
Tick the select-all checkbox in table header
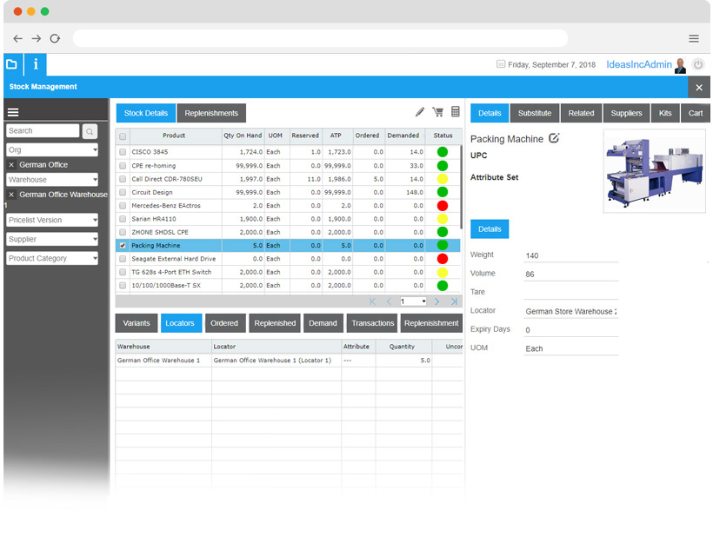123,136
